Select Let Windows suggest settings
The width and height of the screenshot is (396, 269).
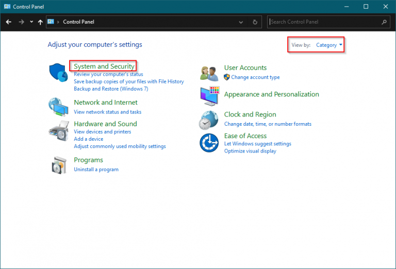[x=258, y=144]
